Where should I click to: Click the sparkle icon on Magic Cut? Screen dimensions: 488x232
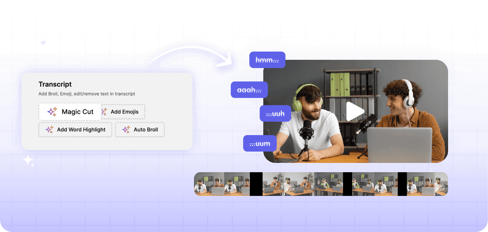(x=52, y=112)
